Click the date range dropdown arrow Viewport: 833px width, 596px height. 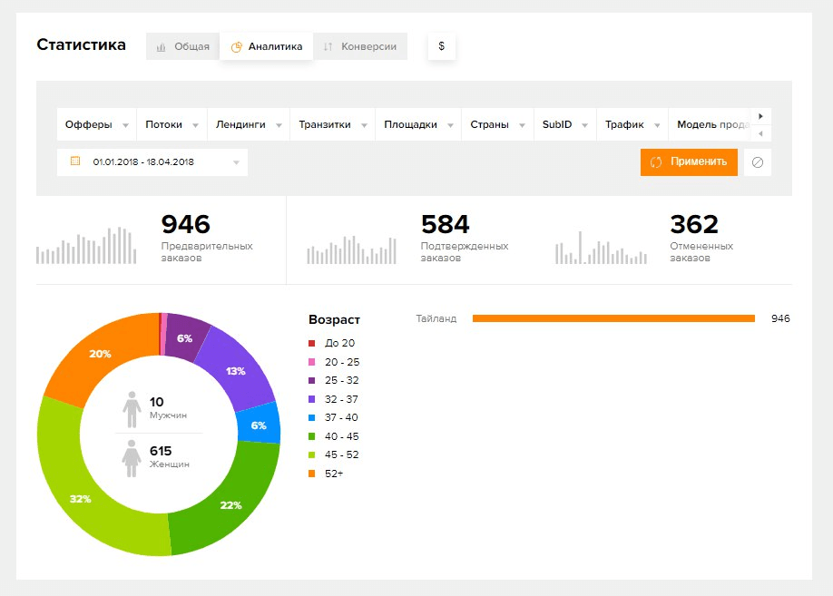click(237, 162)
